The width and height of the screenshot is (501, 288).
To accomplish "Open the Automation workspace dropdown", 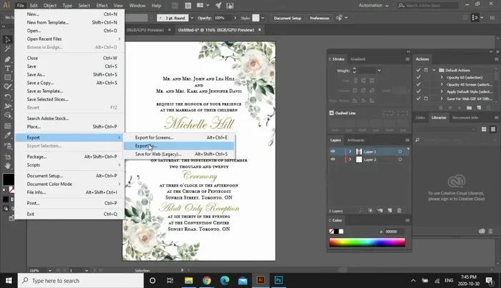I will [x=374, y=6].
